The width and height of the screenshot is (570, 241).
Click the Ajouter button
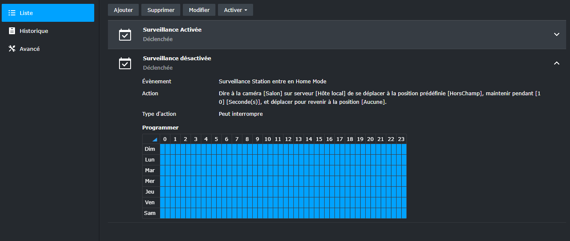click(123, 10)
